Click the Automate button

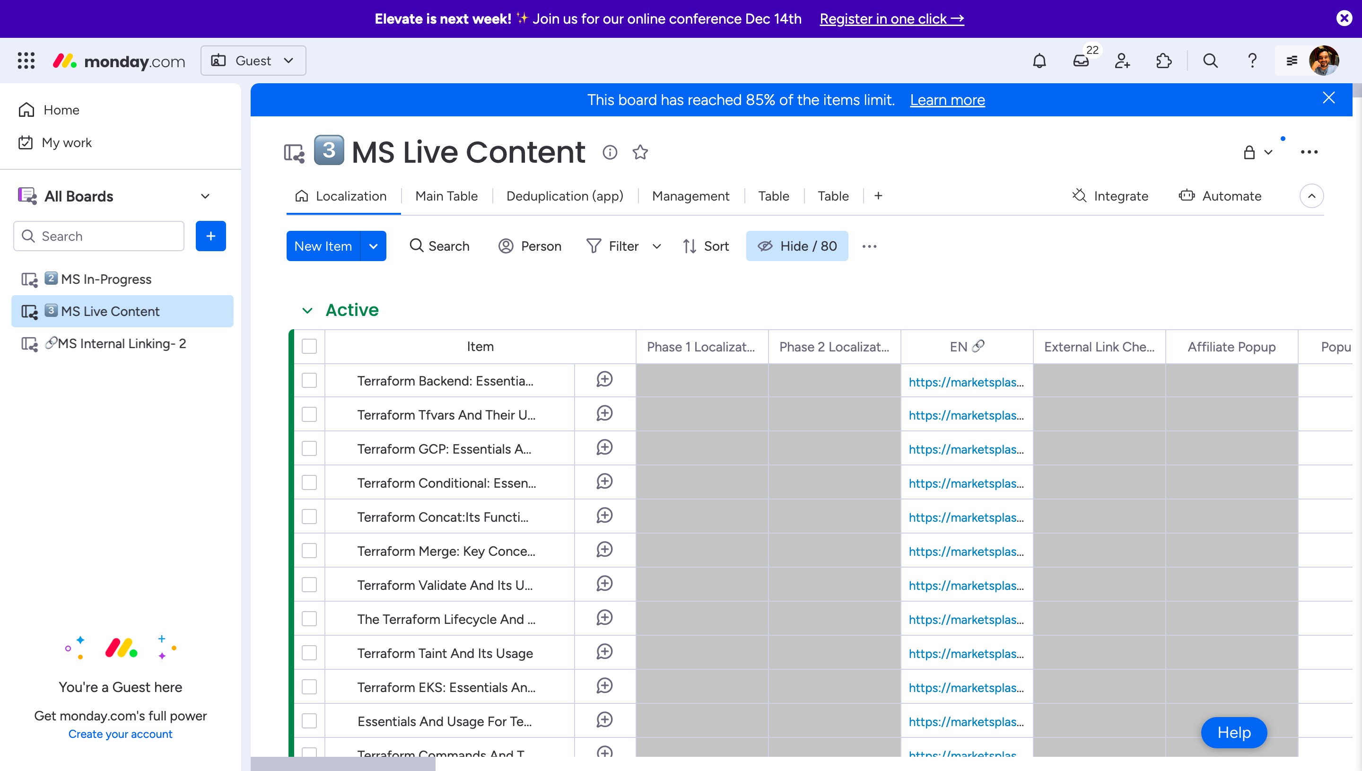pos(1220,196)
